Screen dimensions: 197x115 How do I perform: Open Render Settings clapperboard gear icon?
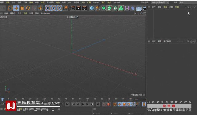tap(84, 8)
